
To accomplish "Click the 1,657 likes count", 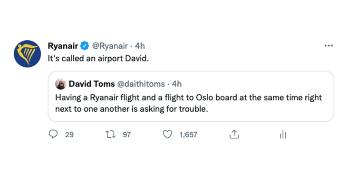I will (x=188, y=134).
